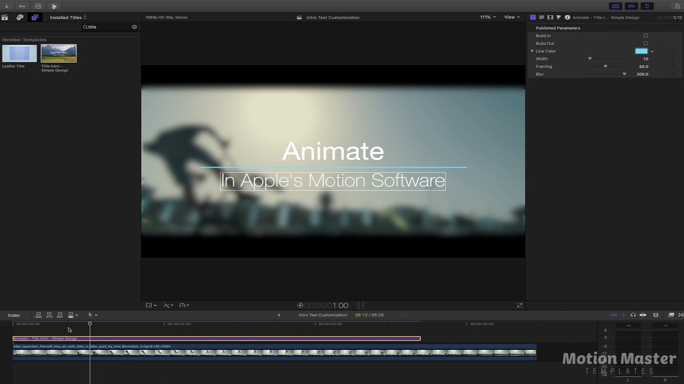Click the Solo headphones icon
684x384 pixels.
coord(633,315)
